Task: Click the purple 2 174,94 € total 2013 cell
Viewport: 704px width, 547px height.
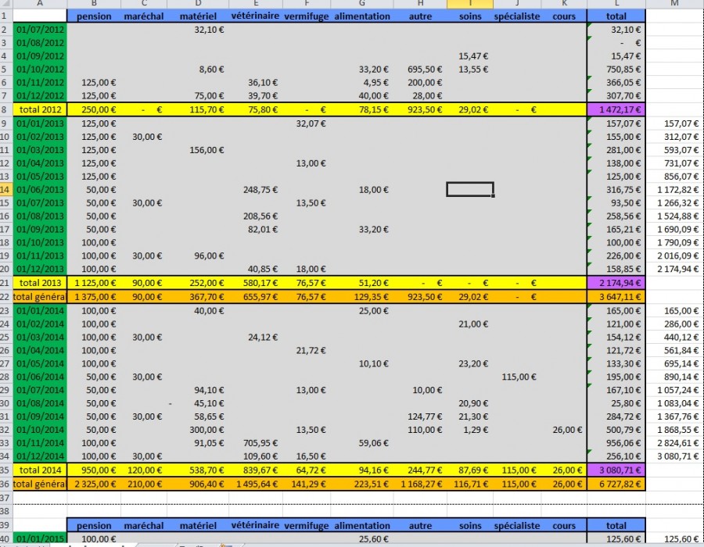Action: (x=616, y=283)
